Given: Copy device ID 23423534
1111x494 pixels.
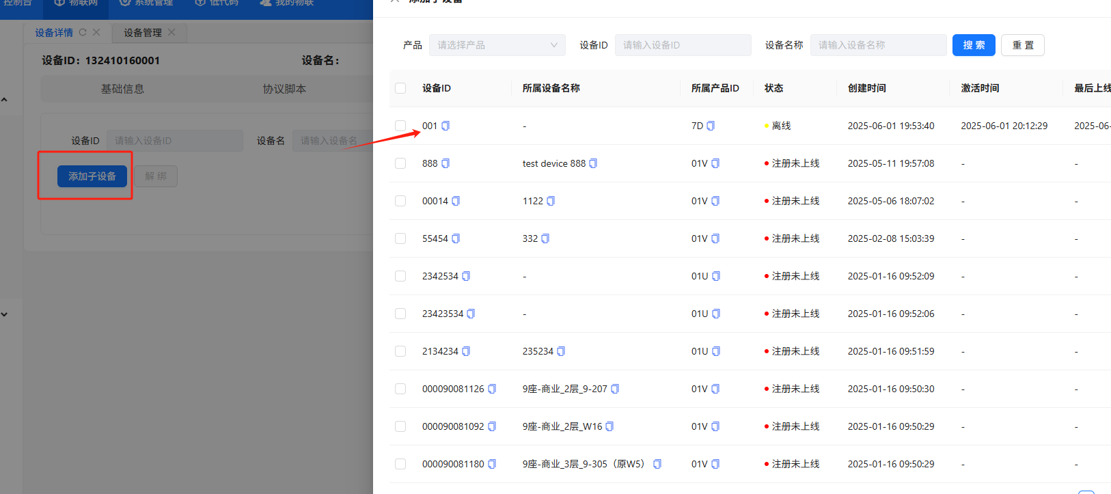Looking at the screenshot, I should [471, 314].
